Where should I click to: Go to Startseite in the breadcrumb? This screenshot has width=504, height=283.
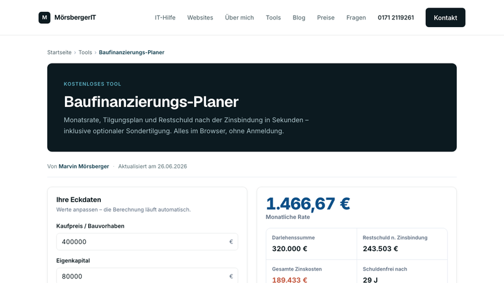point(59,52)
